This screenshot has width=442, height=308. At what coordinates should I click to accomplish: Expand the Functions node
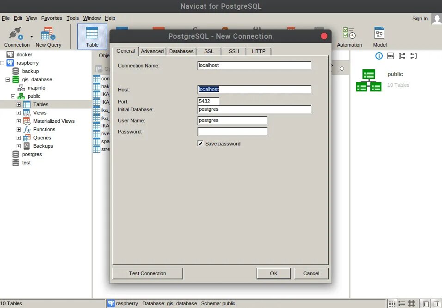[18, 129]
